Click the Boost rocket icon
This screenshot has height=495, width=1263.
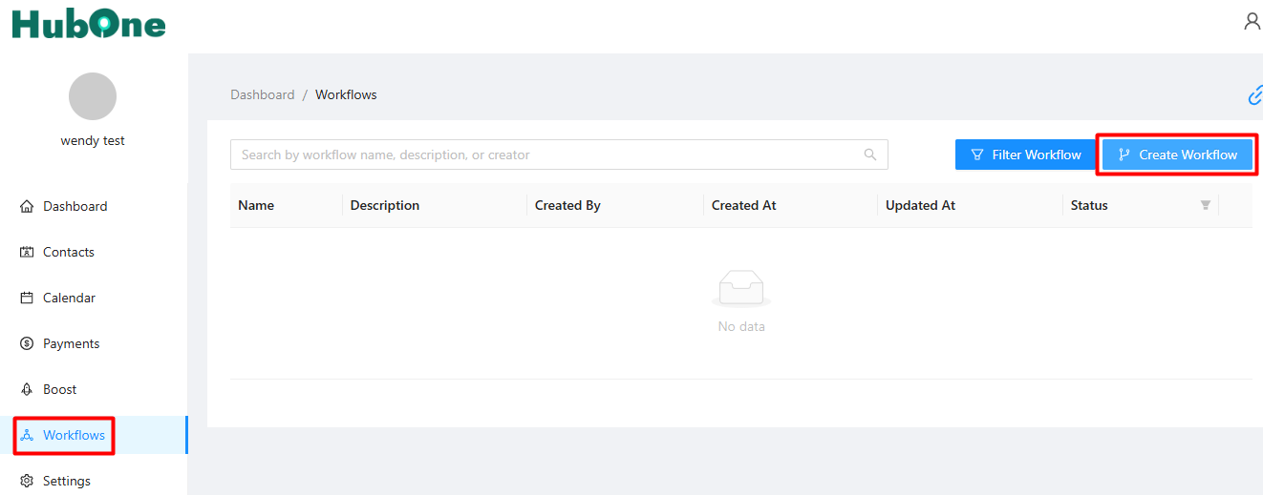[x=27, y=389]
